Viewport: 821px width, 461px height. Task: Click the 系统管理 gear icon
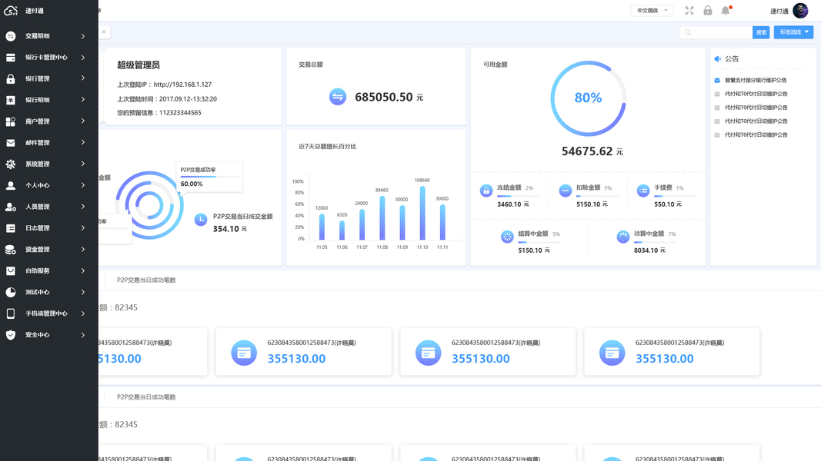click(11, 164)
